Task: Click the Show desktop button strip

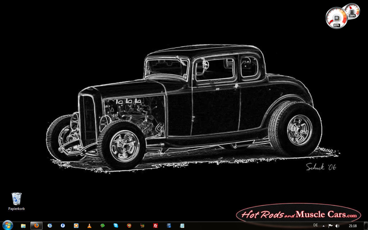Action: tap(366, 226)
